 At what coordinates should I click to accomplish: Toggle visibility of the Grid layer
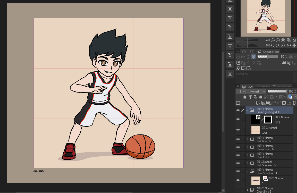(x=238, y=130)
